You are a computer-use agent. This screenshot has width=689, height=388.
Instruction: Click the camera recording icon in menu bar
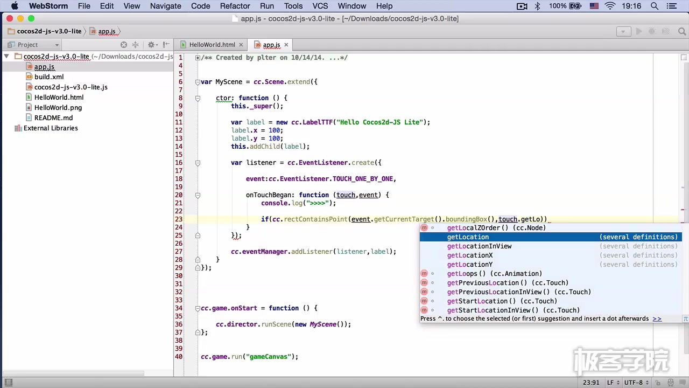coord(522,6)
